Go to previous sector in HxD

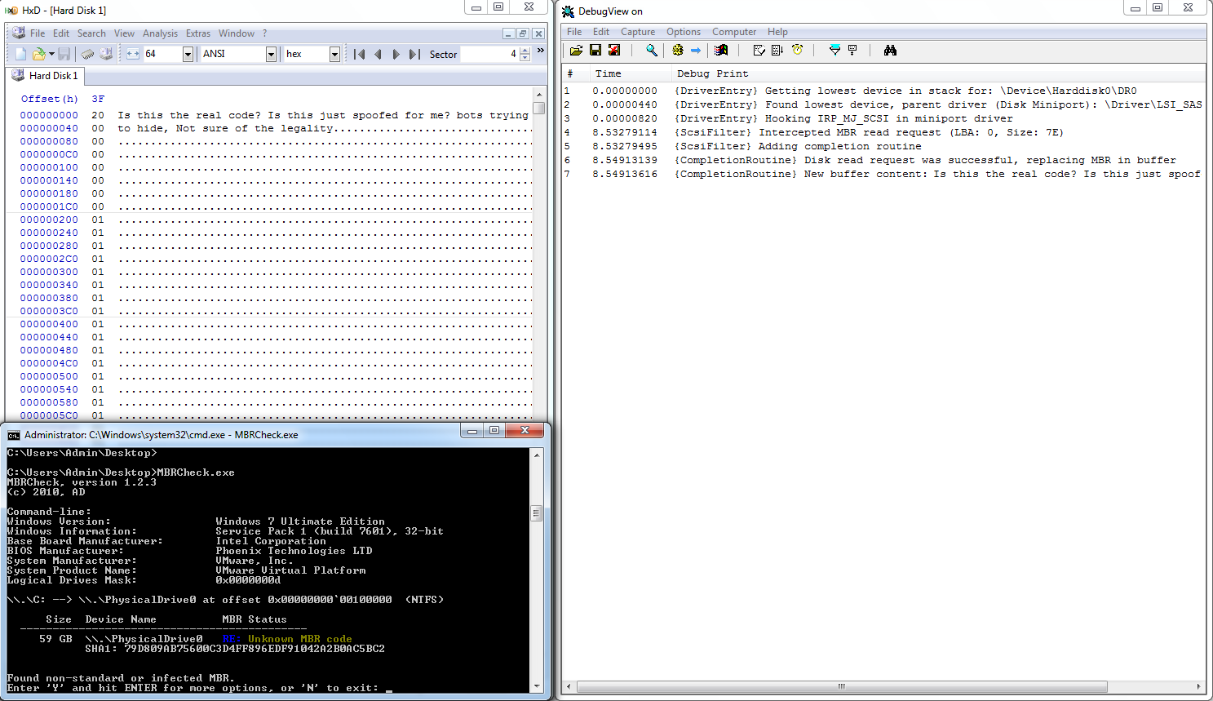pyautogui.click(x=378, y=54)
